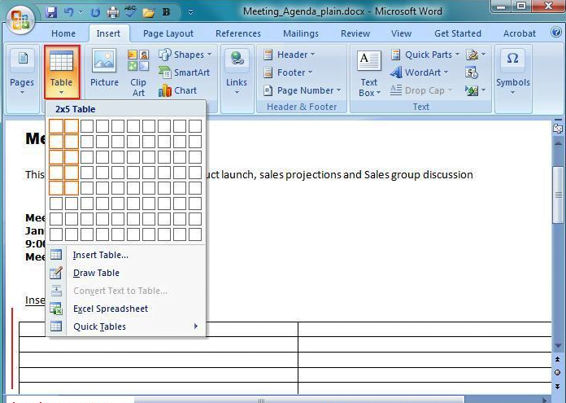
Task: Click the vertical scrollbar up arrow
Action: pos(558,144)
